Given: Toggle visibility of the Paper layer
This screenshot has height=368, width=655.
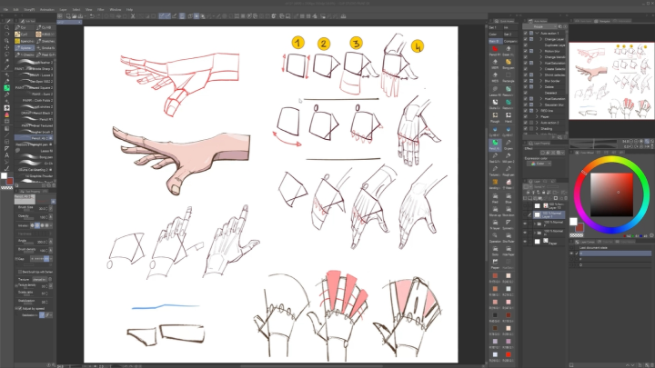Looking at the screenshot, I should point(525,241).
